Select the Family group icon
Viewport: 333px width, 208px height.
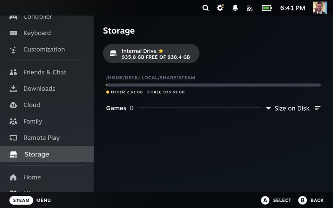pos(13,121)
